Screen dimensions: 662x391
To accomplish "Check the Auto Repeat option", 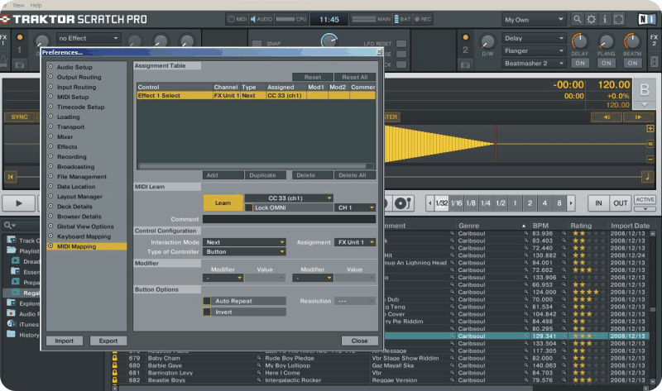I will (x=208, y=301).
